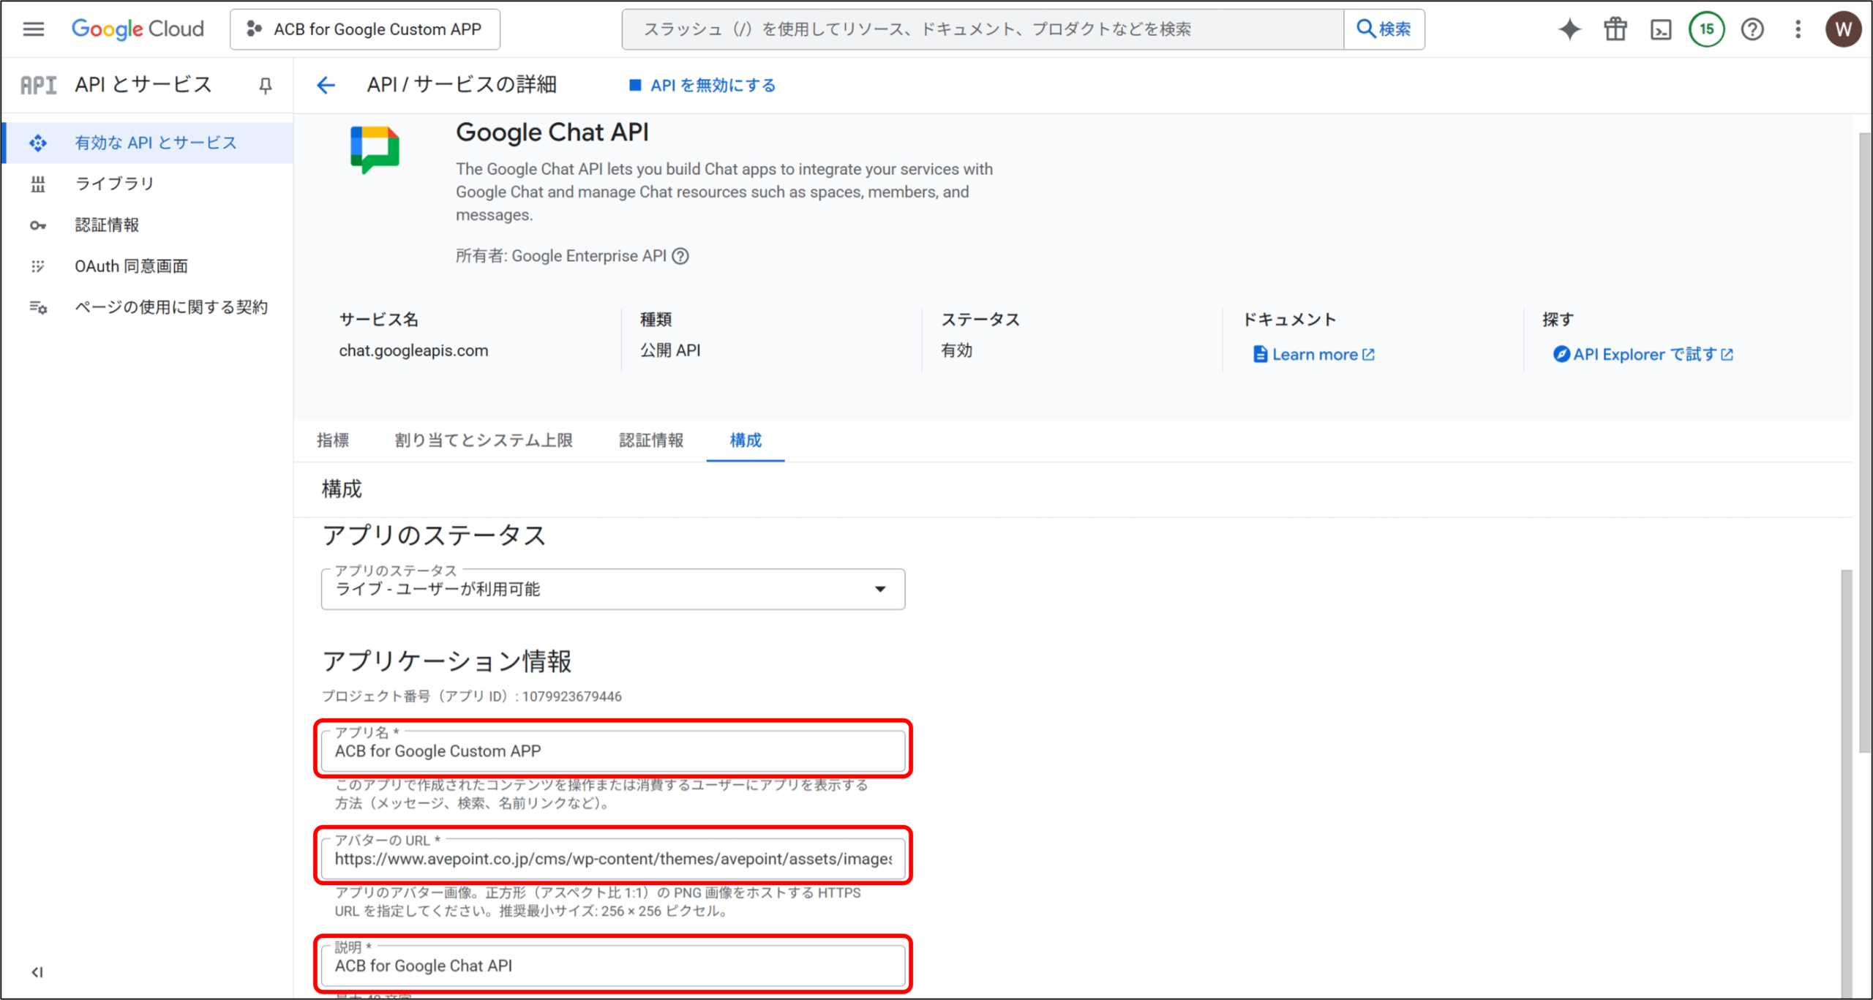Click the help question mark icon
This screenshot has width=1873, height=1000.
pyautogui.click(x=1752, y=29)
